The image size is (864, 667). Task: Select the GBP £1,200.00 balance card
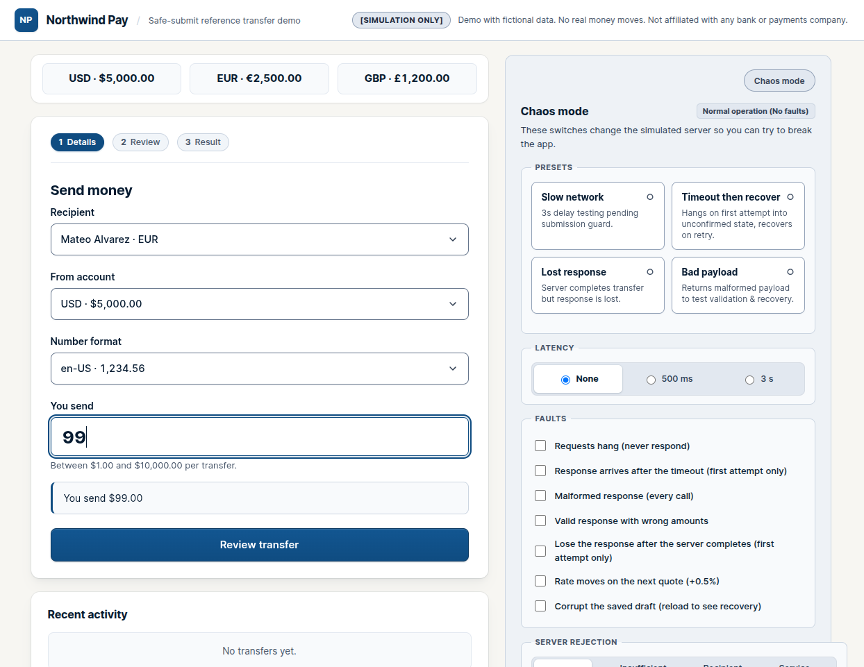407,78
